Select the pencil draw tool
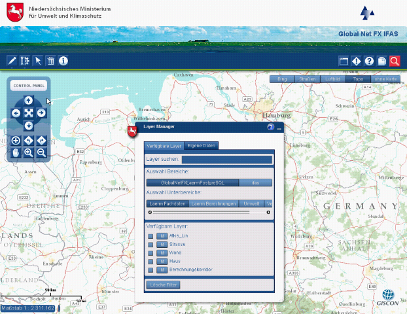407x314 pixels. click(x=11, y=61)
